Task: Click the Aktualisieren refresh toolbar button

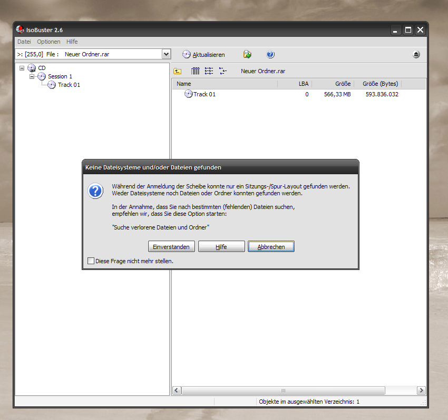Action: pyautogui.click(x=203, y=55)
